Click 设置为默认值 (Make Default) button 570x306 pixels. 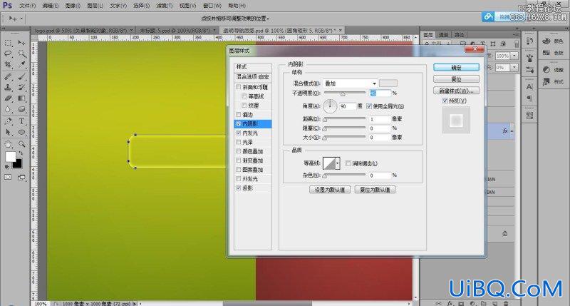click(330, 190)
